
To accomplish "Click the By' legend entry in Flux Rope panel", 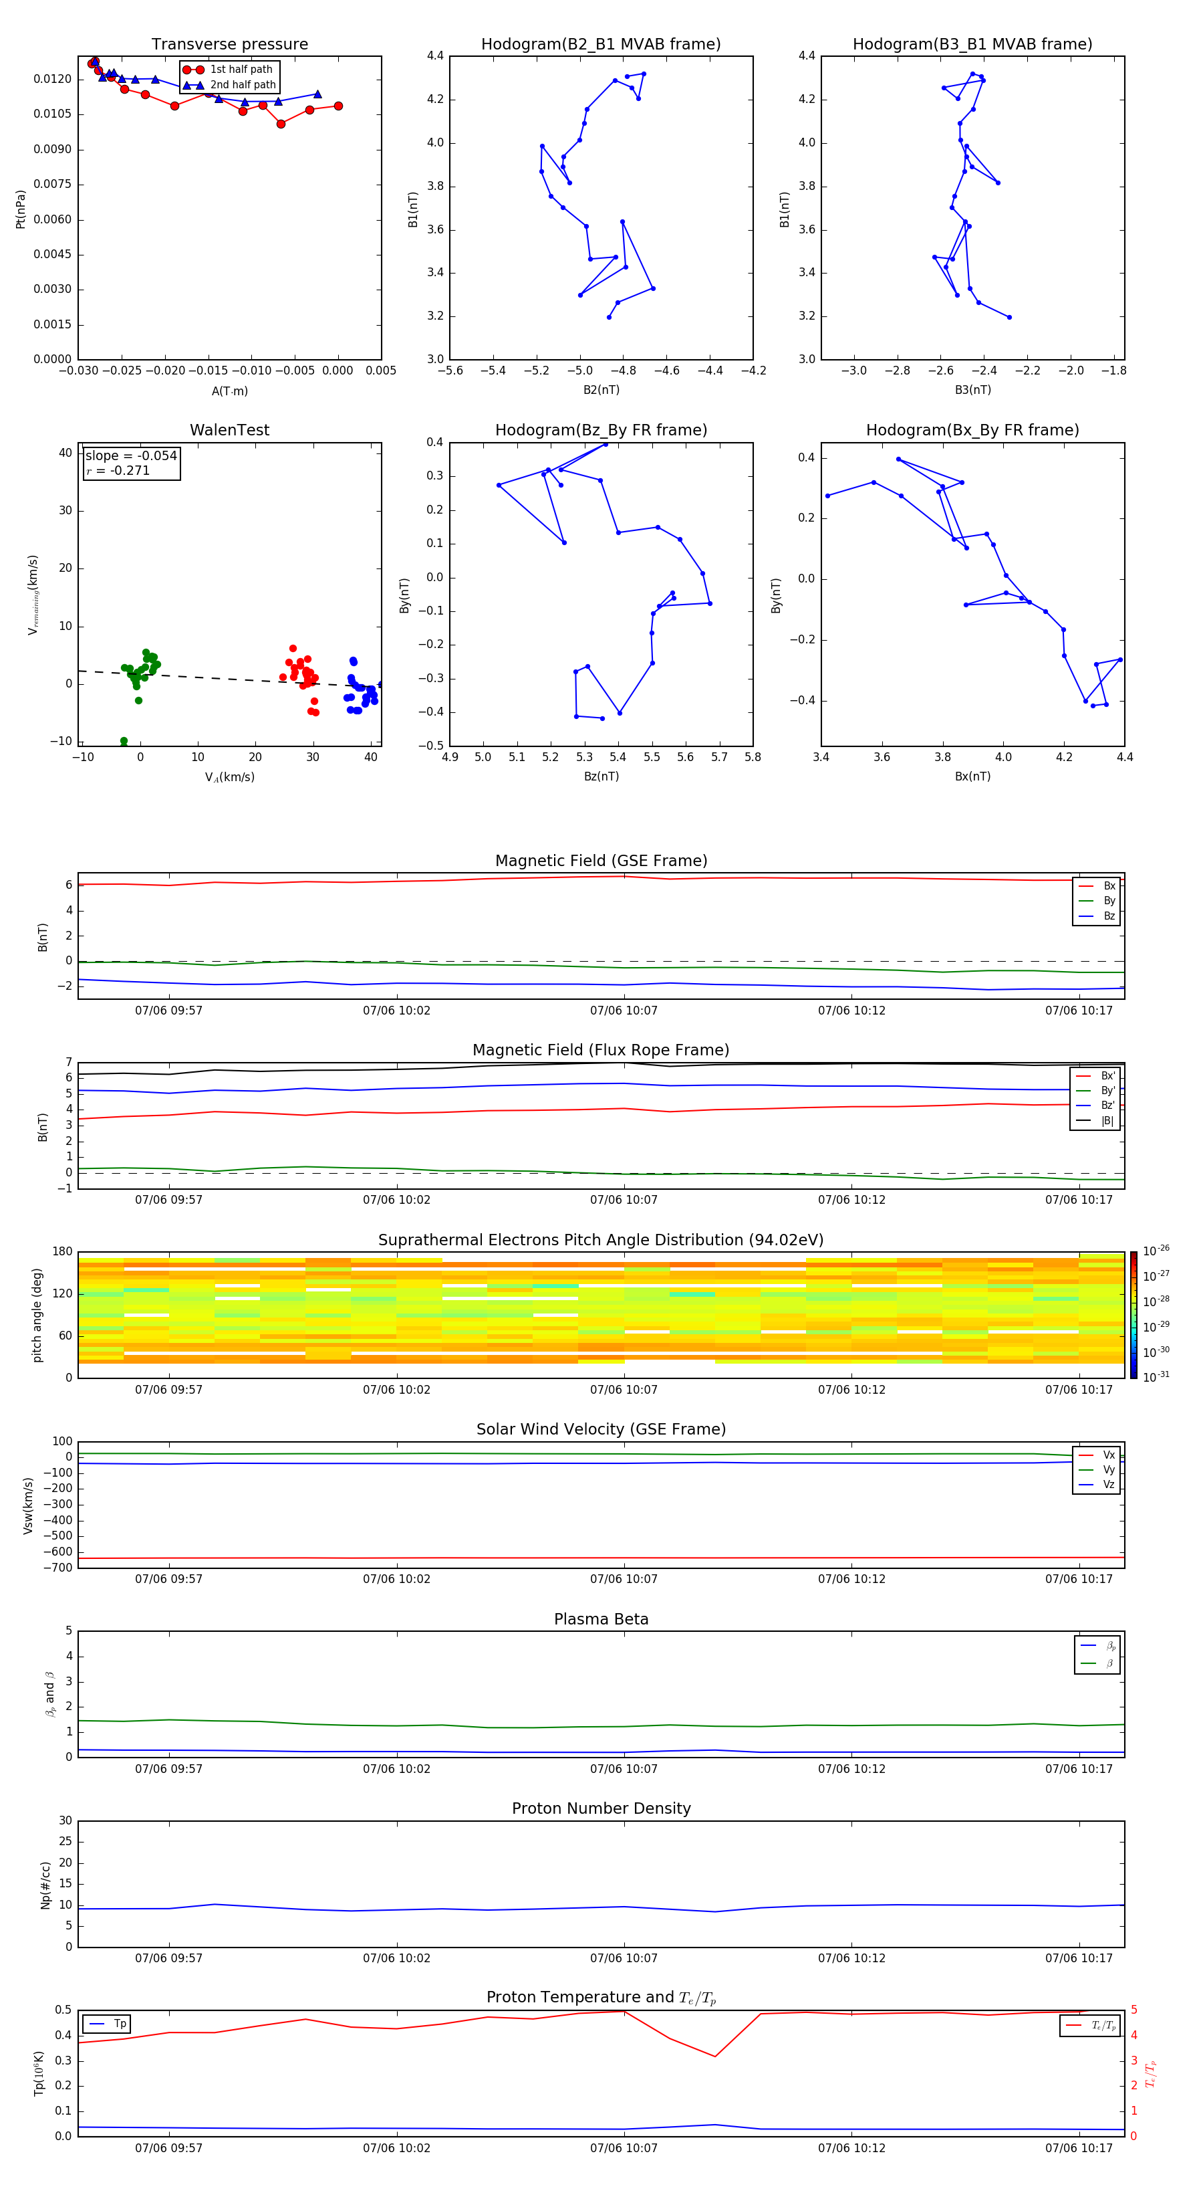I will [x=1095, y=1091].
